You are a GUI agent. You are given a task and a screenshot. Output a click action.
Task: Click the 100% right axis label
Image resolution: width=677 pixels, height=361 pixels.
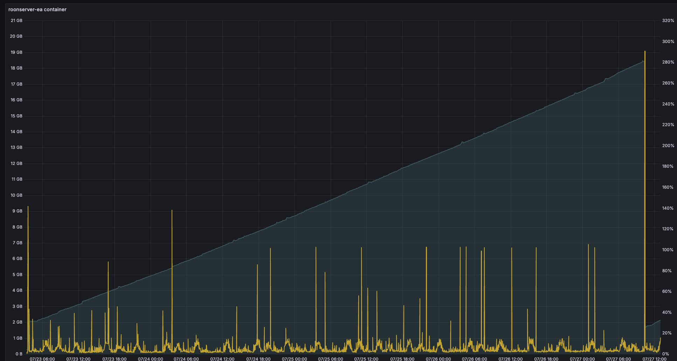pos(668,250)
